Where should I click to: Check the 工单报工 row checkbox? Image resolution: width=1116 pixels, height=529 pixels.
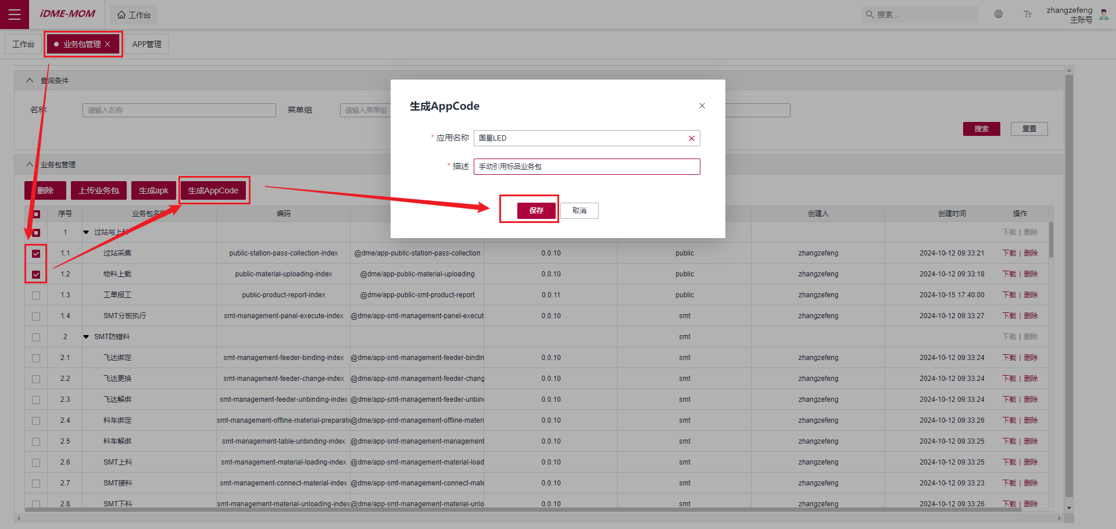pyautogui.click(x=36, y=296)
